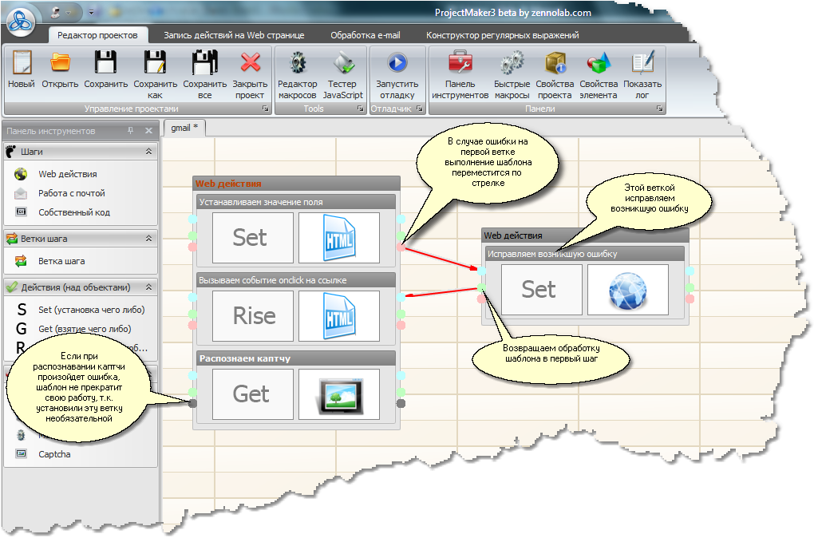Open the Конструктор регулярных выражений tab
Image resolution: width=814 pixels, height=538 pixels.
tap(502, 35)
